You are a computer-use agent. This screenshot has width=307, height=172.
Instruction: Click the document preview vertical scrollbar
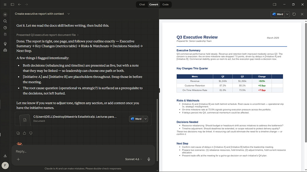pos(306,82)
